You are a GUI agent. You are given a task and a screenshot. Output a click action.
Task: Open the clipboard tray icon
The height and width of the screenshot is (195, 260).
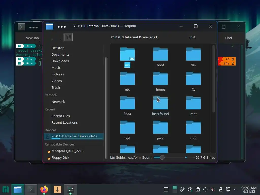198,189
